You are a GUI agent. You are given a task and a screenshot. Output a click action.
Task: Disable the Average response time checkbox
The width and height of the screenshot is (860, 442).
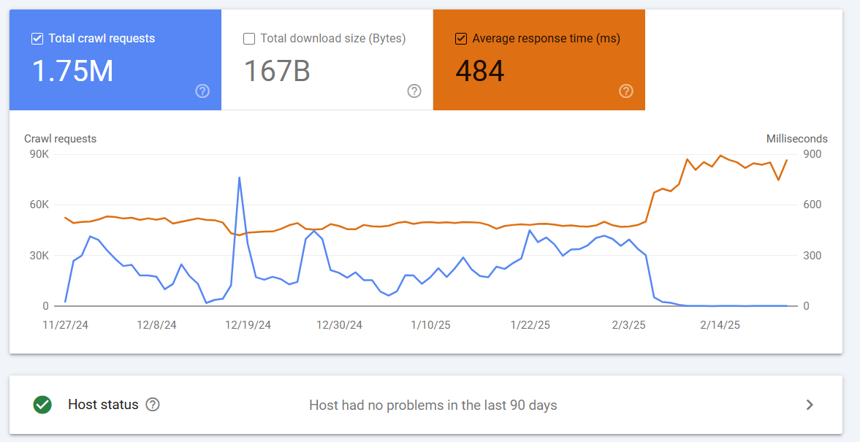(x=460, y=38)
